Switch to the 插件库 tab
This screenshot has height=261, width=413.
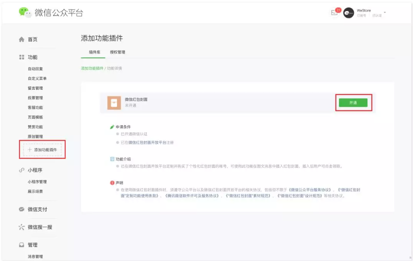[94, 52]
